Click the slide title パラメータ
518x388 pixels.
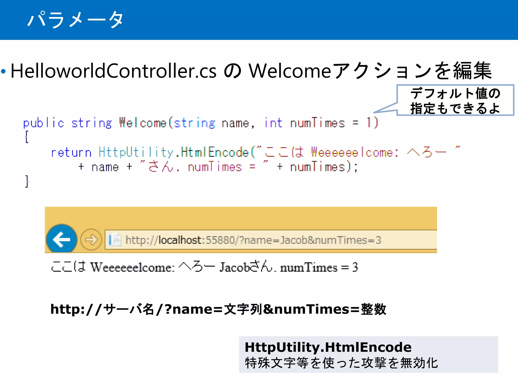tap(75, 19)
